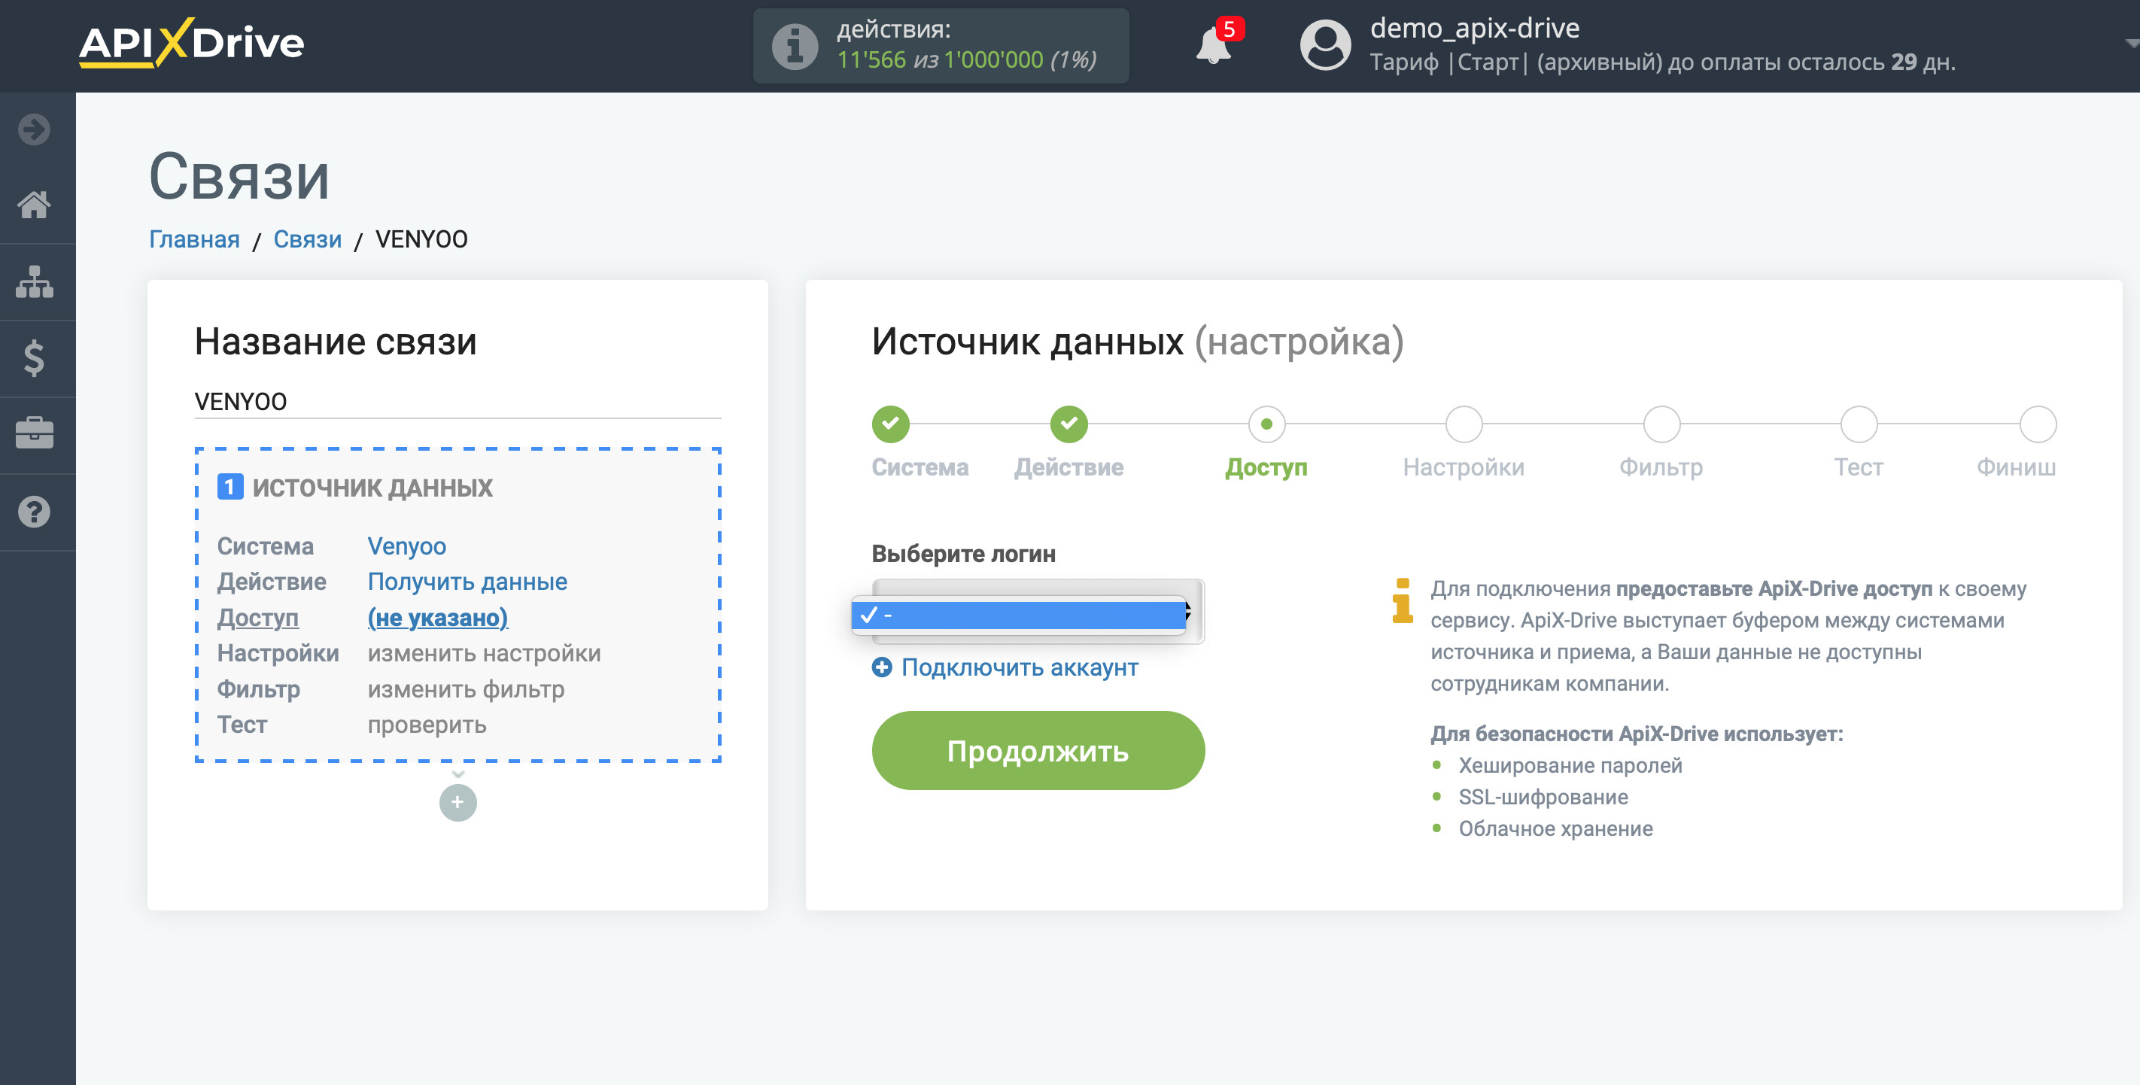
Task: Add a new block with plus button
Action: 457,803
